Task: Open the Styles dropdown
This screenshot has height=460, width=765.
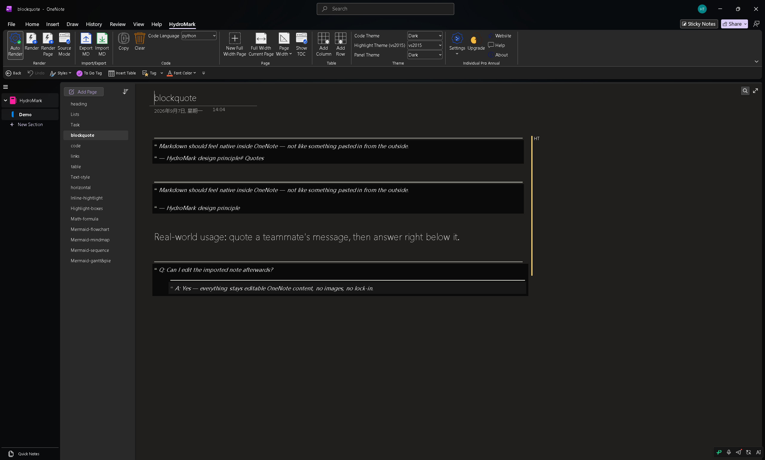Action: tap(60, 73)
